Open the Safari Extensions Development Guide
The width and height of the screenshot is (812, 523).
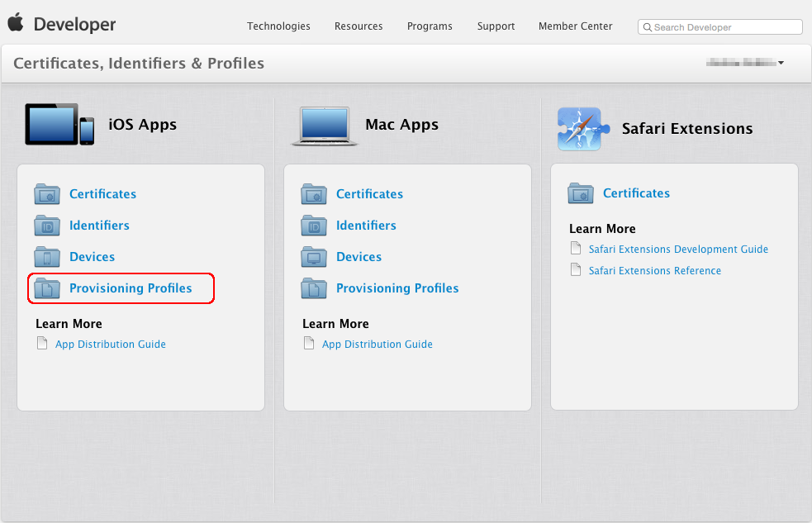(x=677, y=249)
